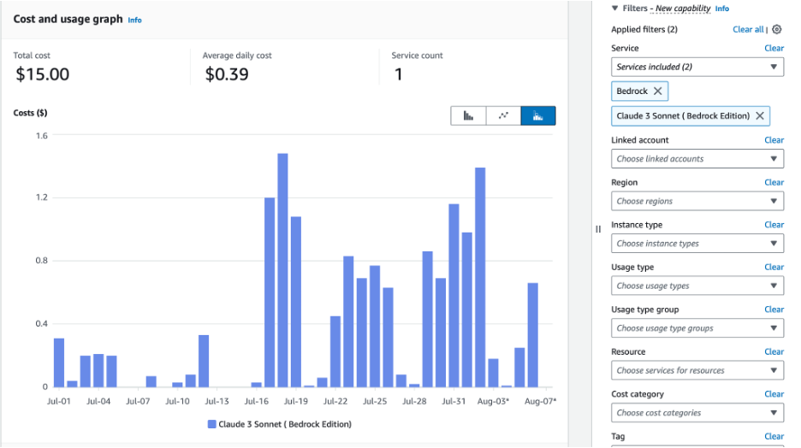Open the Services included dropdown

(x=697, y=67)
